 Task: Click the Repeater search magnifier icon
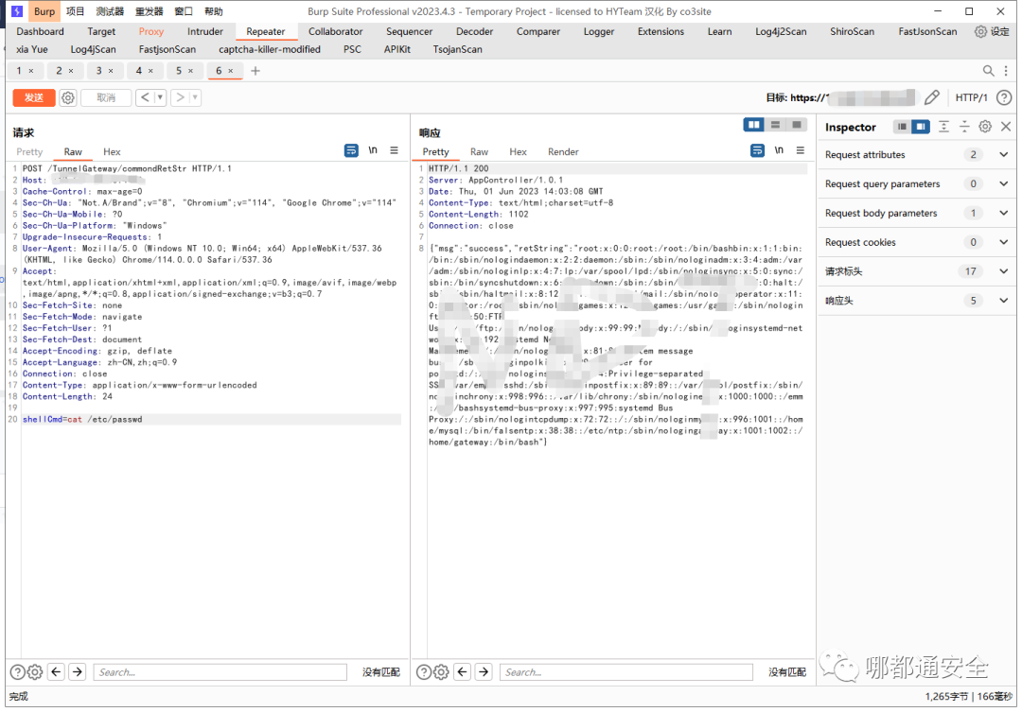(989, 70)
